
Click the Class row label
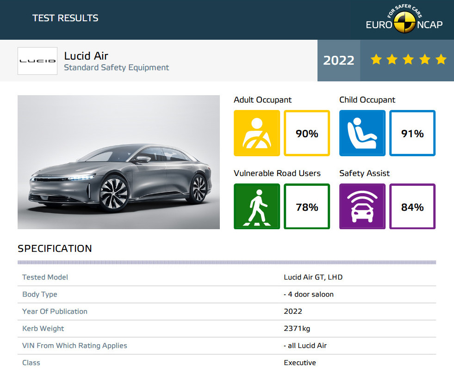(x=31, y=363)
